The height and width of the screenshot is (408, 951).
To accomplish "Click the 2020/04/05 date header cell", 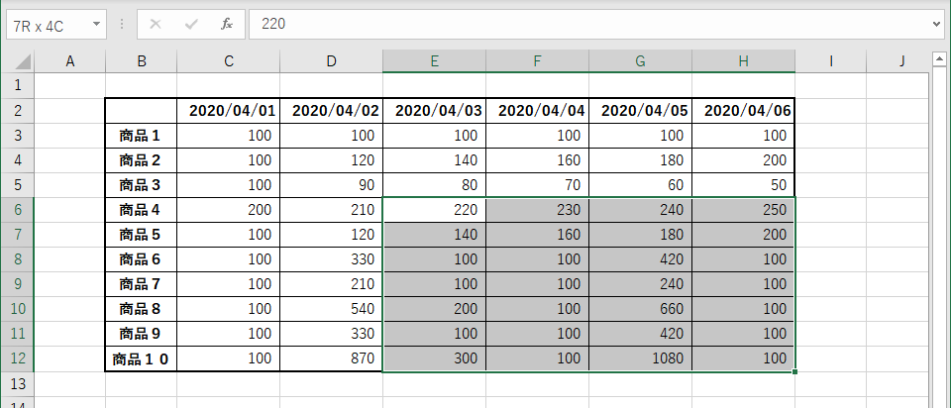I will coord(641,110).
